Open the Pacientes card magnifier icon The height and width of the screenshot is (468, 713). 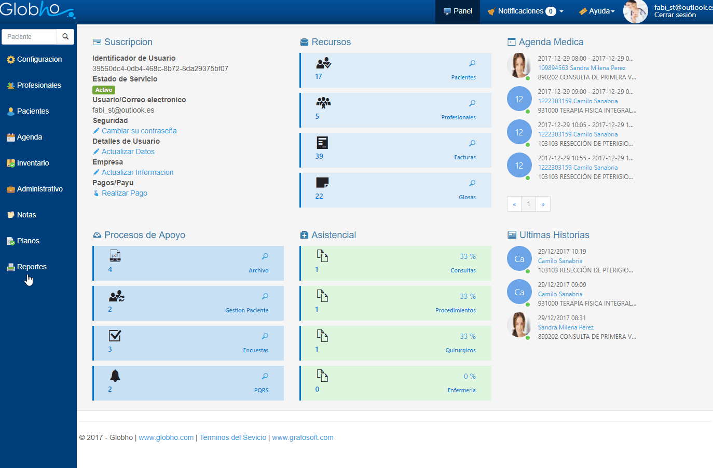[472, 63]
